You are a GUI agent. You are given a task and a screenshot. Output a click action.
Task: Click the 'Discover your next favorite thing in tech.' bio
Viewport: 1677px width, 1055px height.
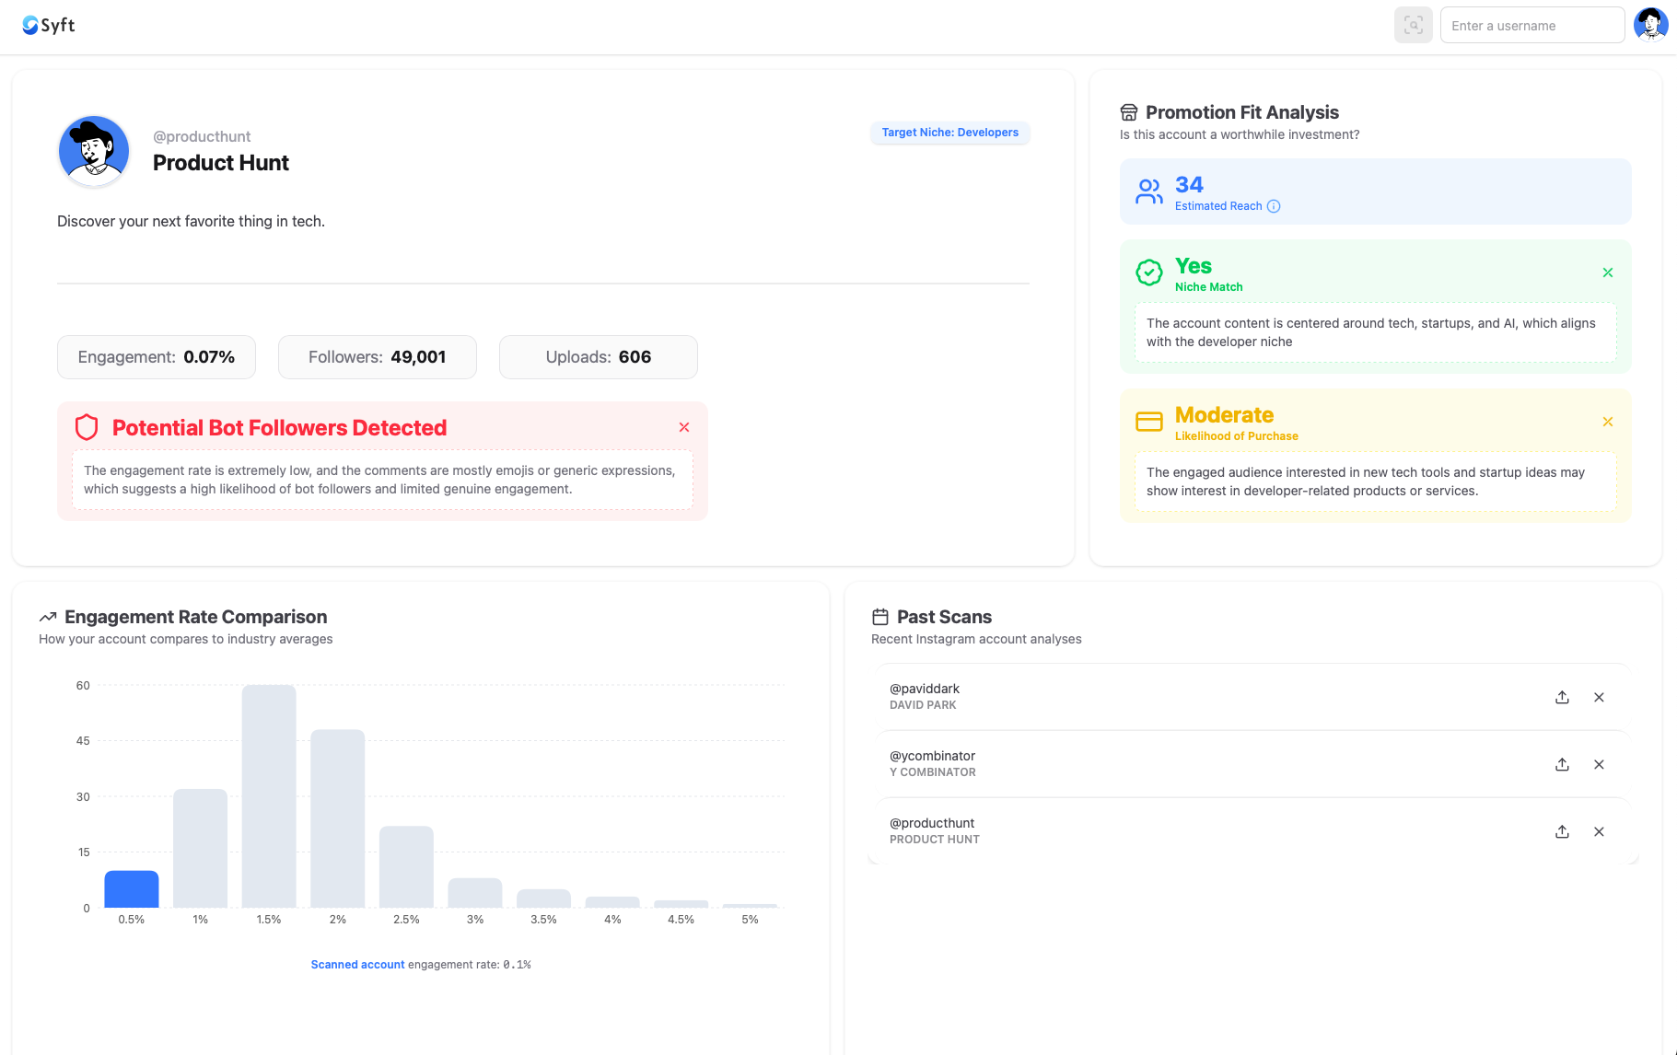(191, 221)
